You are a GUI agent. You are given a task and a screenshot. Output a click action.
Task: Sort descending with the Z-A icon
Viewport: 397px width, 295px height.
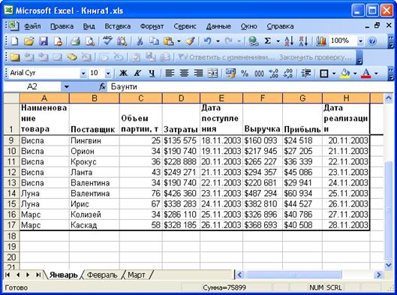pyautogui.click(x=303, y=41)
